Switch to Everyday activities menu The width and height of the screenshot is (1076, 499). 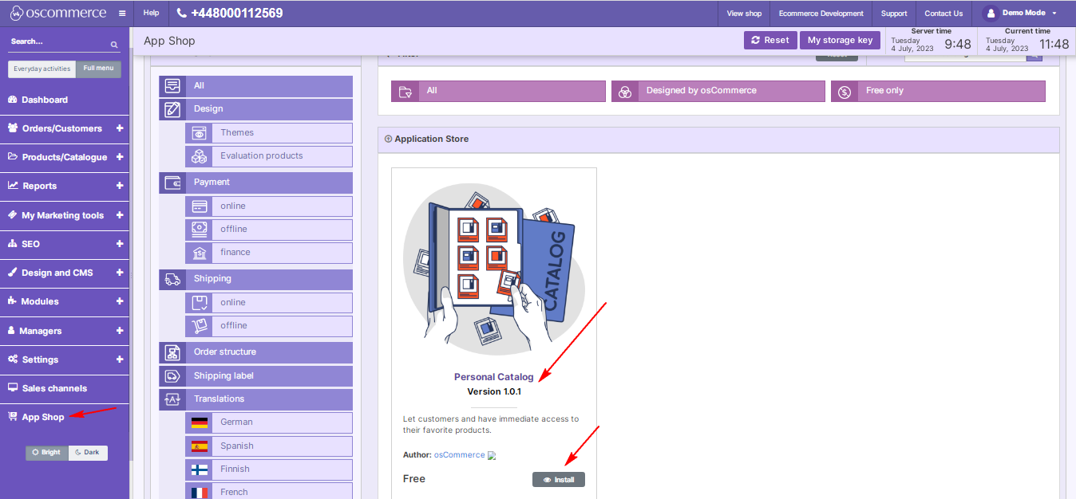click(42, 69)
